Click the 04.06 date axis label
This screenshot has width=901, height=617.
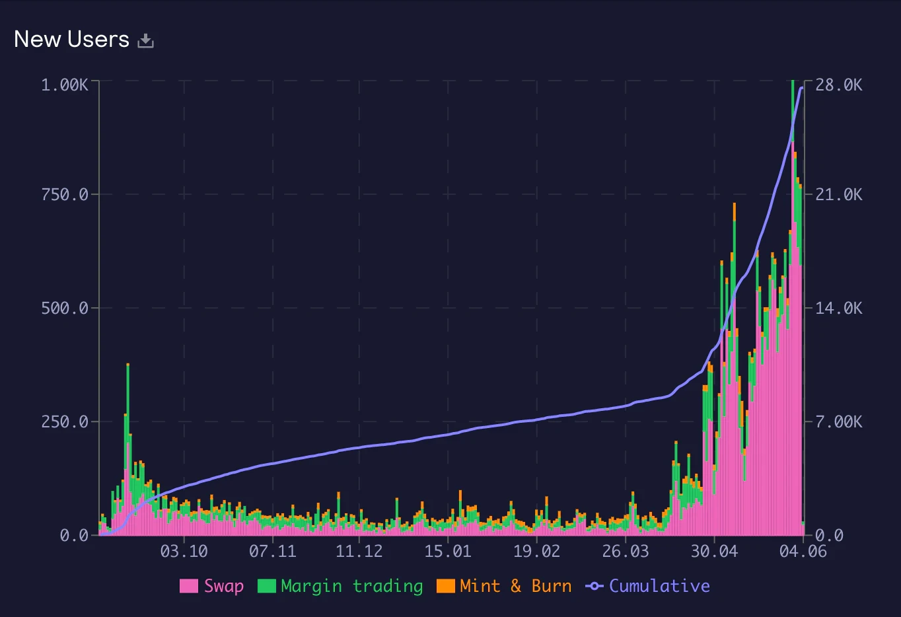click(803, 552)
